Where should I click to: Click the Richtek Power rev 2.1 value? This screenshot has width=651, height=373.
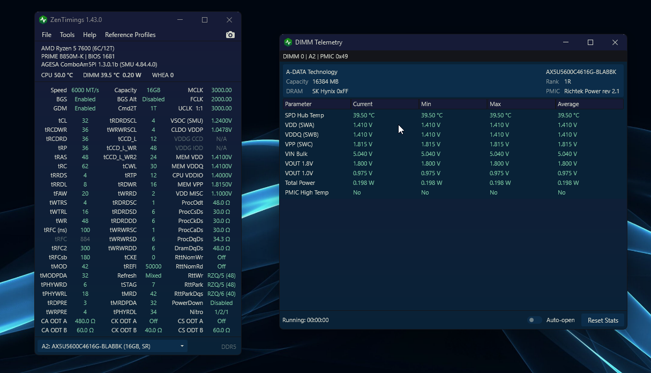coord(592,91)
